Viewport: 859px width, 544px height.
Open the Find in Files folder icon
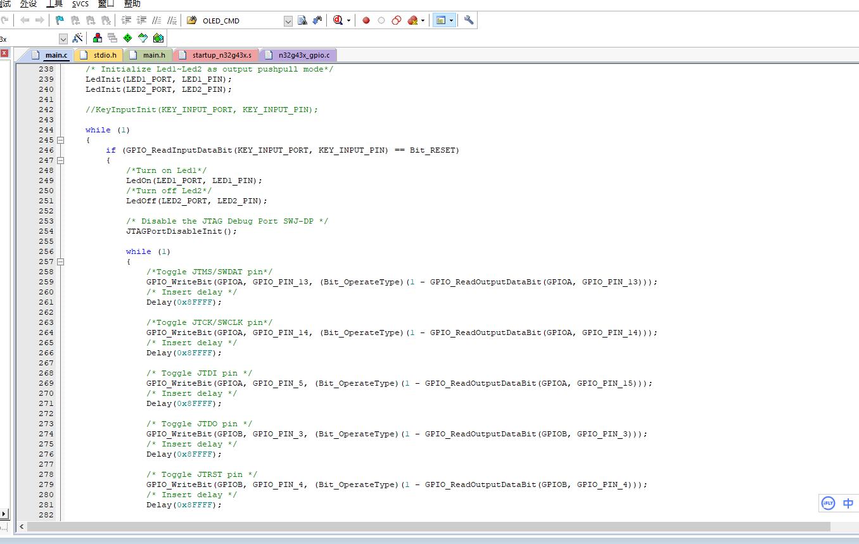tap(192, 20)
